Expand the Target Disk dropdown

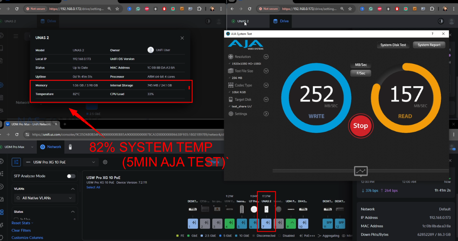pos(266,99)
